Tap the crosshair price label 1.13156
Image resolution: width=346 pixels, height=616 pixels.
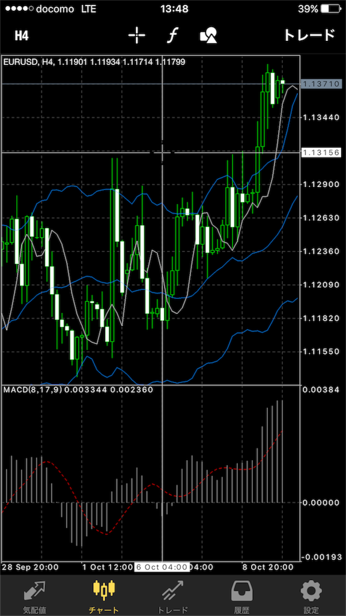coord(321,152)
